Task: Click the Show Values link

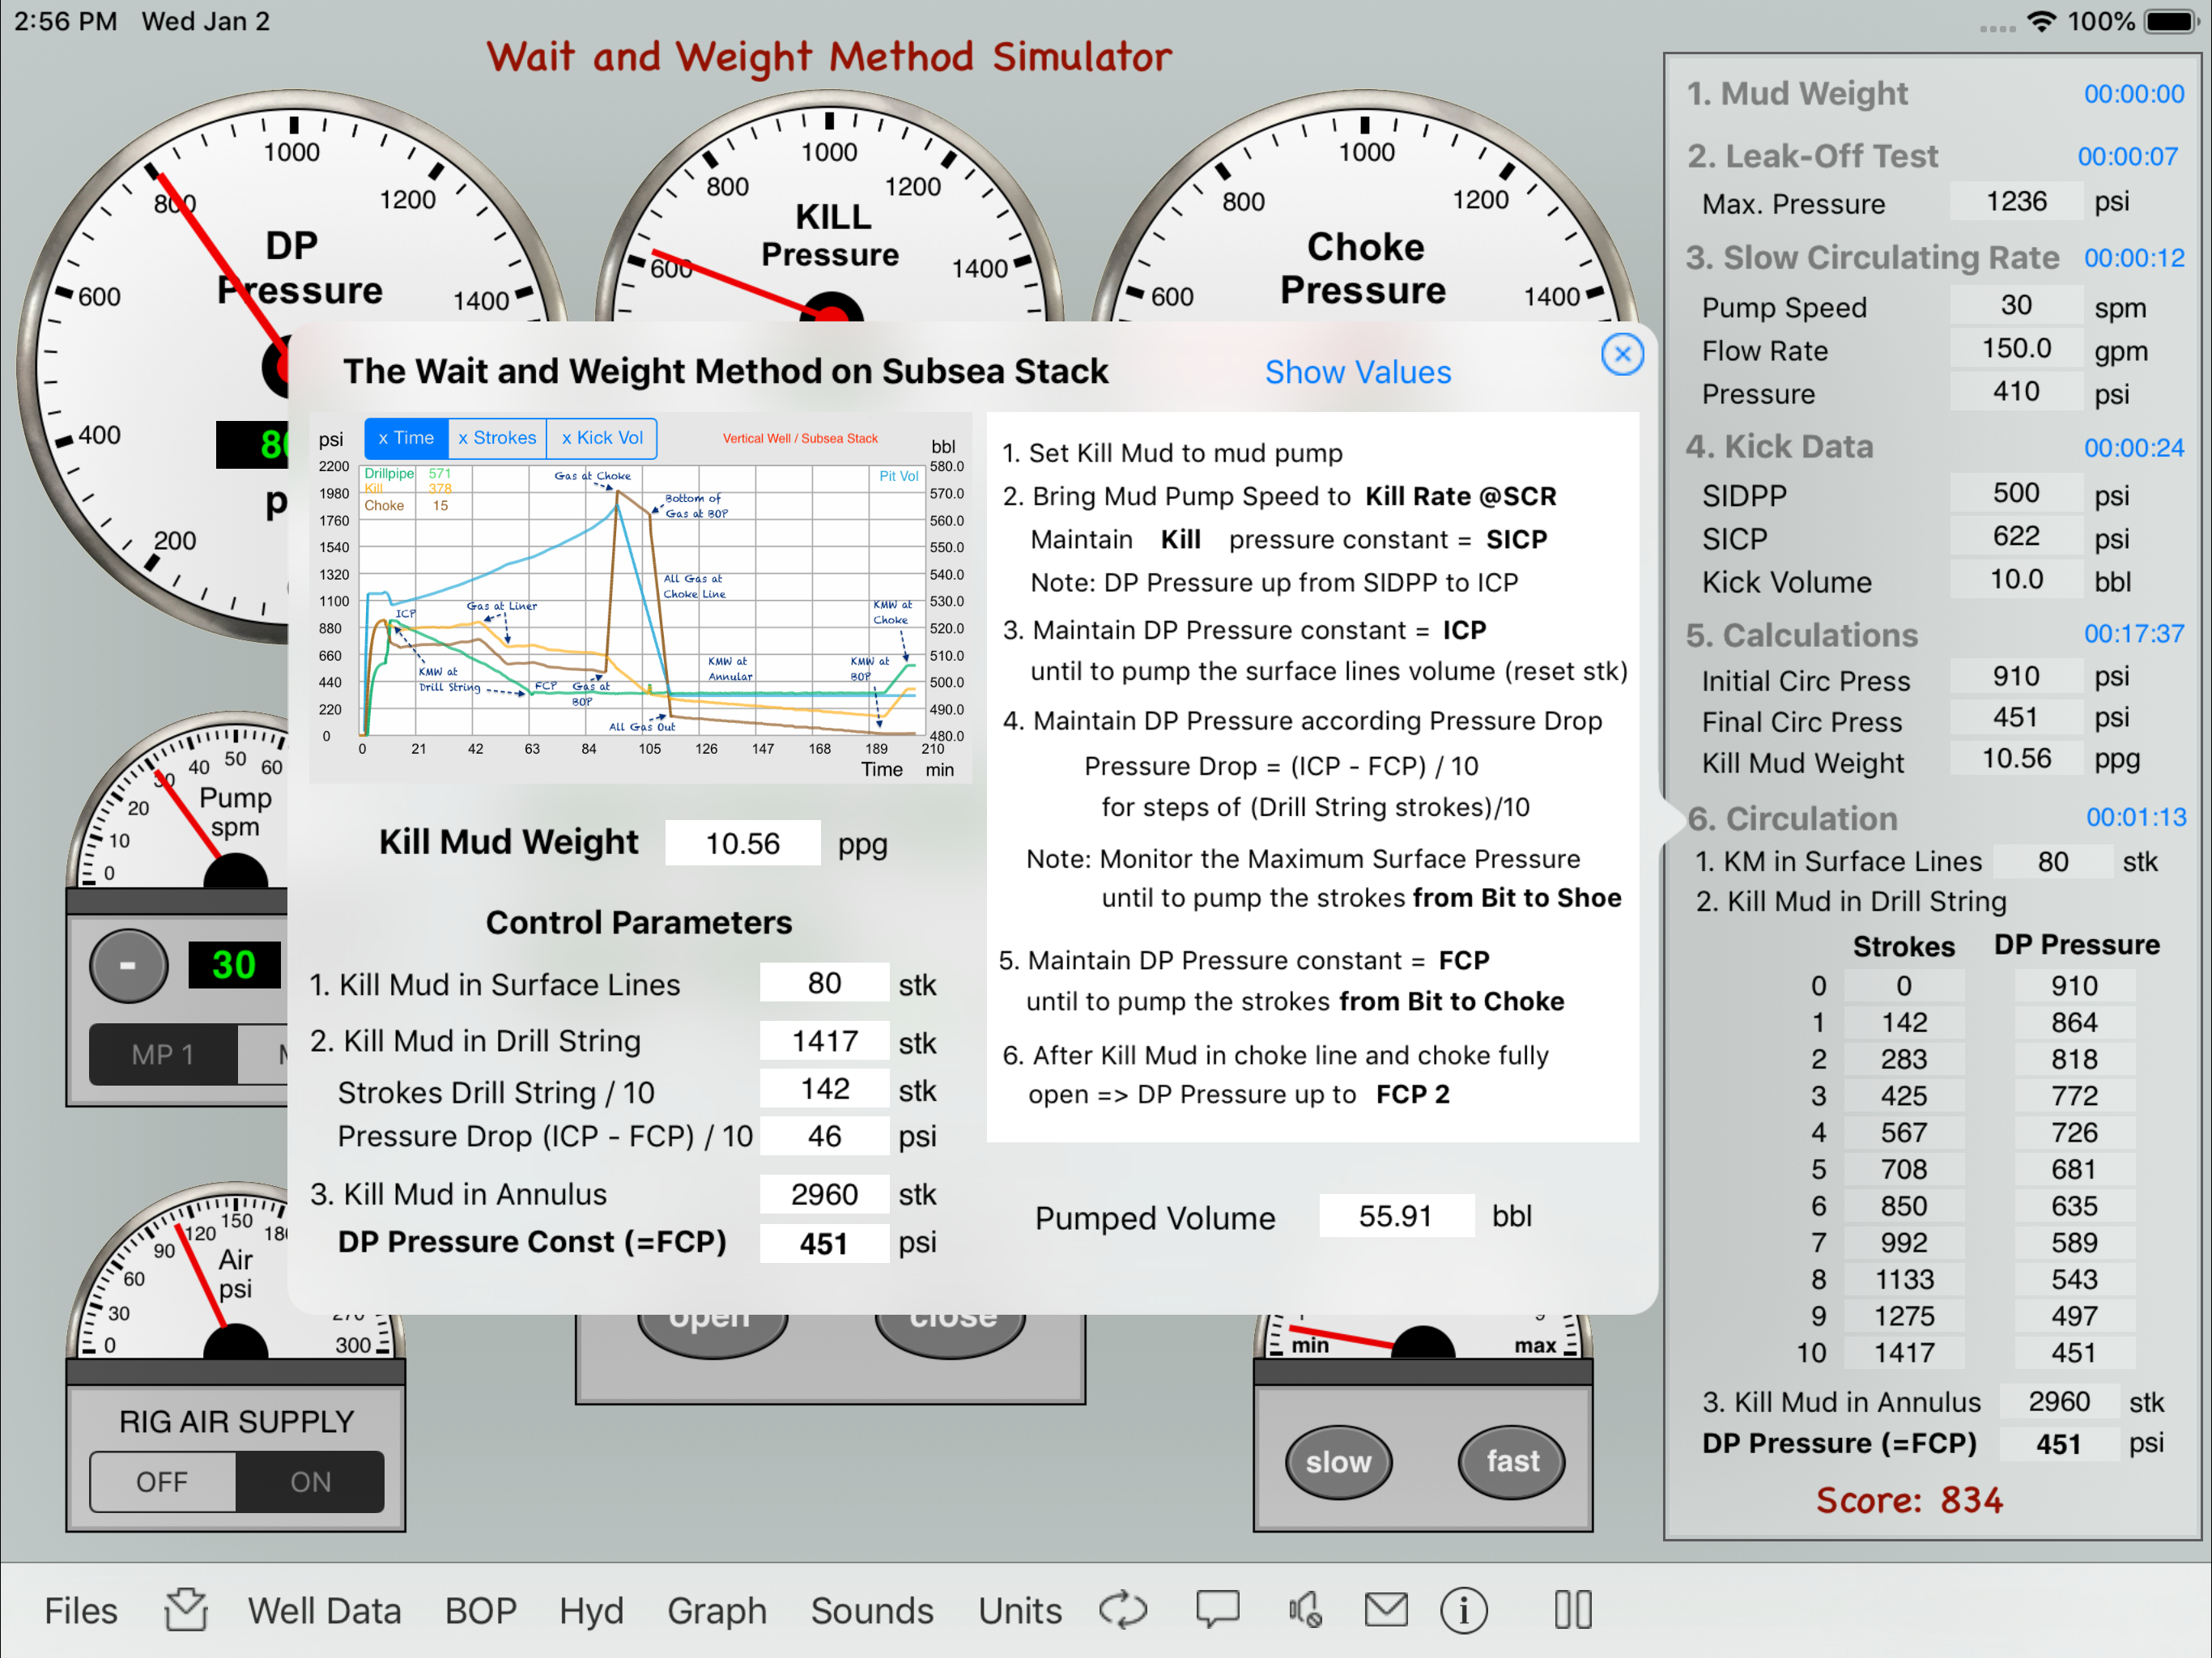Action: point(1357,372)
